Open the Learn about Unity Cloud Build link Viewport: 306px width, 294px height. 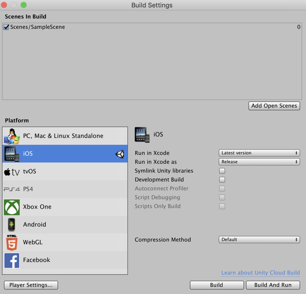(261, 273)
